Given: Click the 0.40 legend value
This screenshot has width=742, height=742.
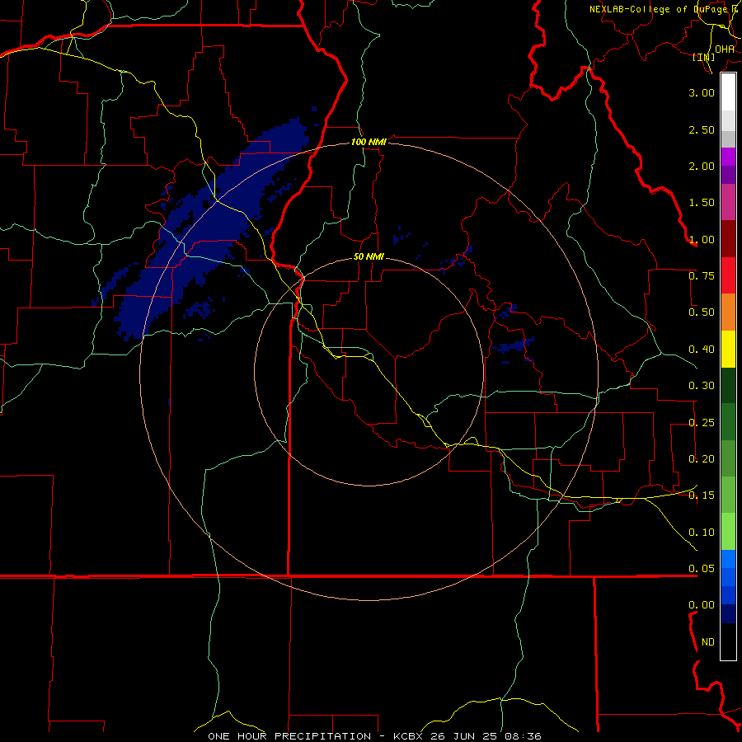Looking at the screenshot, I should (702, 350).
